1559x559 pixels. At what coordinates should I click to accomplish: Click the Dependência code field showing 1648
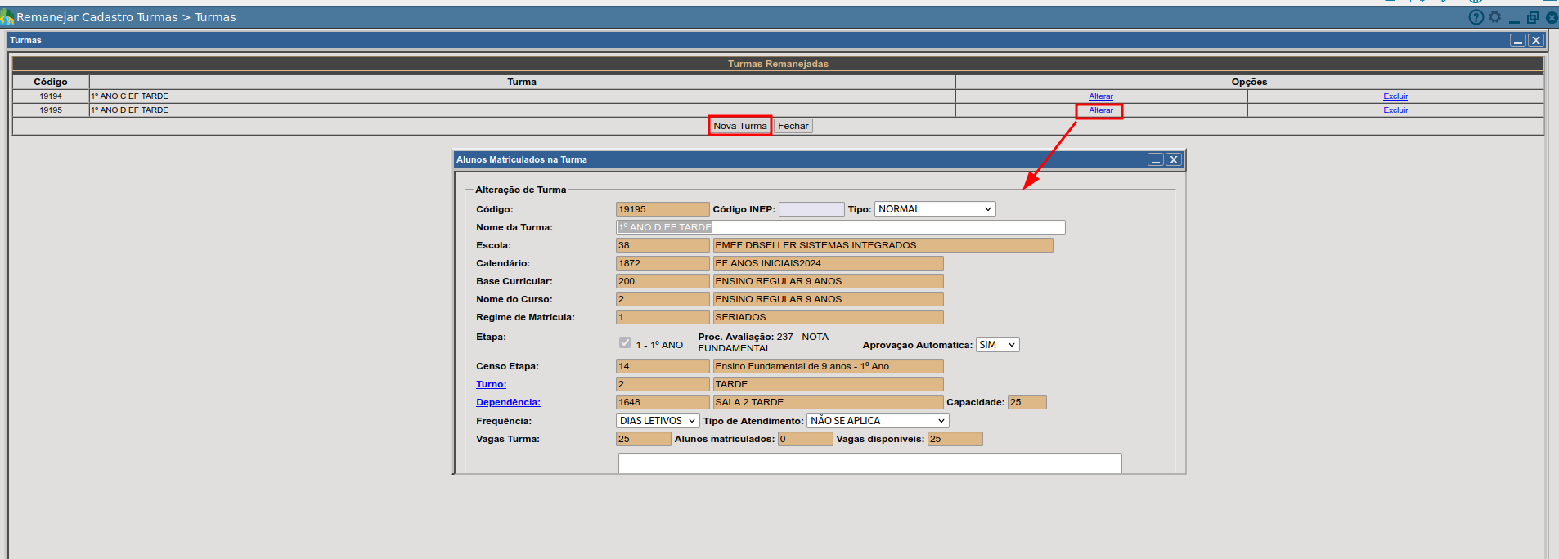click(x=663, y=402)
